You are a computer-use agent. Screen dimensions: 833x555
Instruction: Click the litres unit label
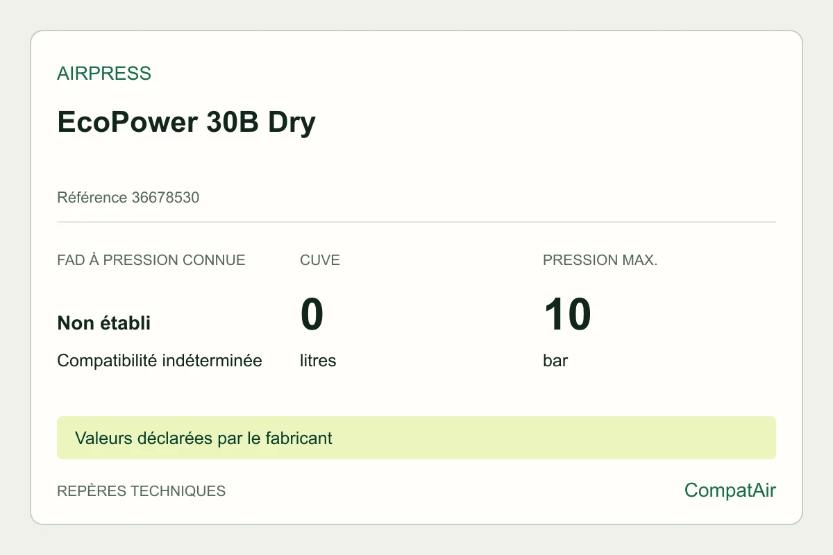pyautogui.click(x=318, y=361)
